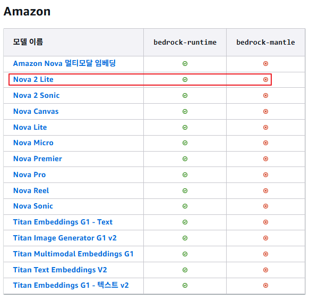The width and height of the screenshot is (310, 300).
Task: Click green check icon in Nova Premier row
Action: (185, 159)
